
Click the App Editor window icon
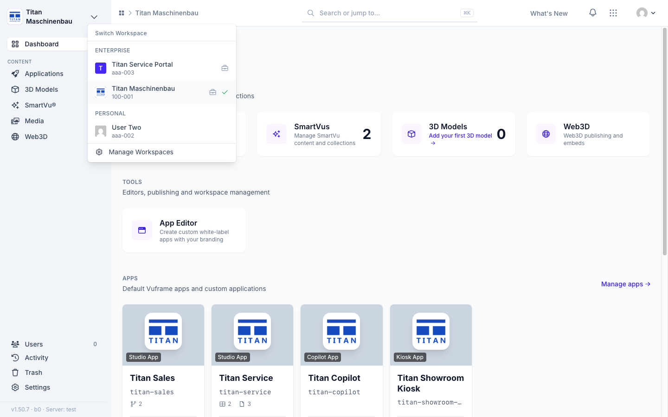(142, 230)
